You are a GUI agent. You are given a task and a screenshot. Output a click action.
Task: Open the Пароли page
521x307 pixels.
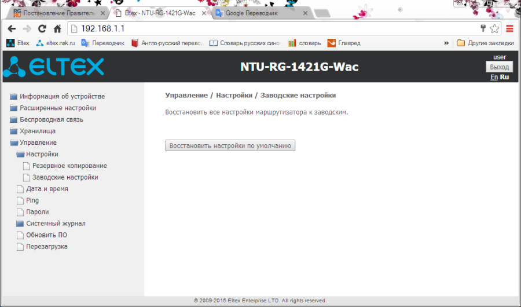click(x=32, y=212)
